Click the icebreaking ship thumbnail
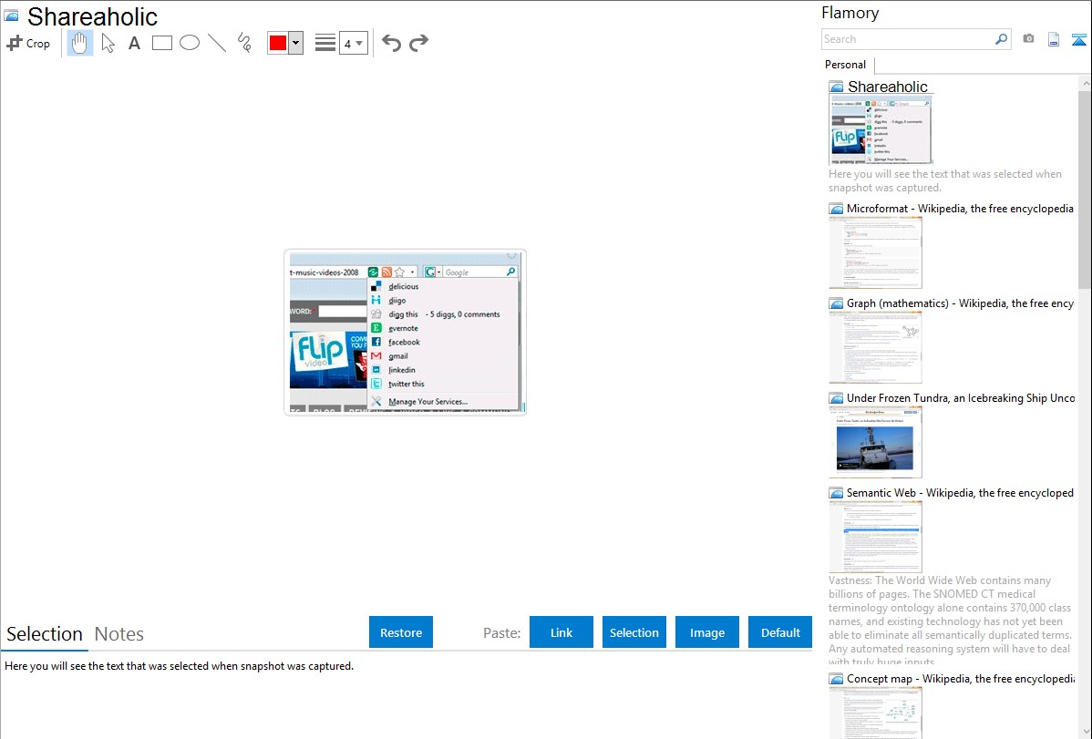The width and height of the screenshot is (1092, 739). pos(875,442)
